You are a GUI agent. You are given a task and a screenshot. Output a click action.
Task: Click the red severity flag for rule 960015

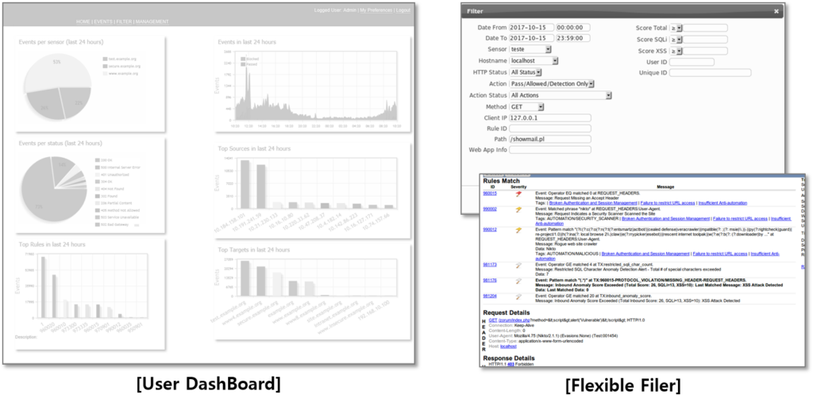[x=518, y=193]
